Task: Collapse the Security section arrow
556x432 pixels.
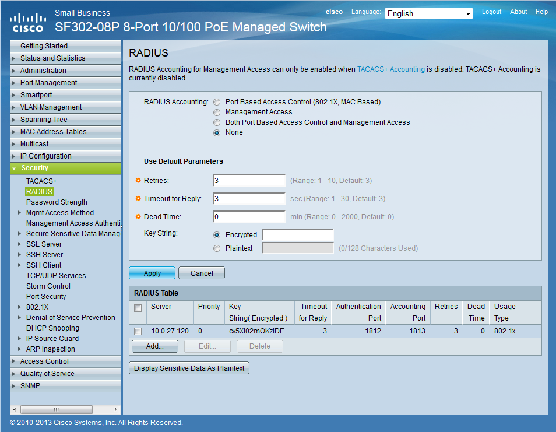Action: pyautogui.click(x=14, y=168)
